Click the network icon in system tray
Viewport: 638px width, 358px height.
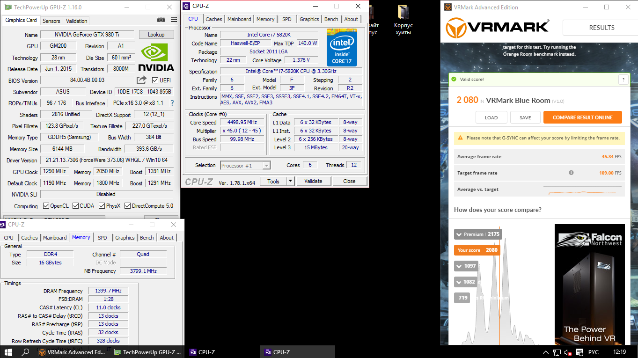click(x=557, y=352)
